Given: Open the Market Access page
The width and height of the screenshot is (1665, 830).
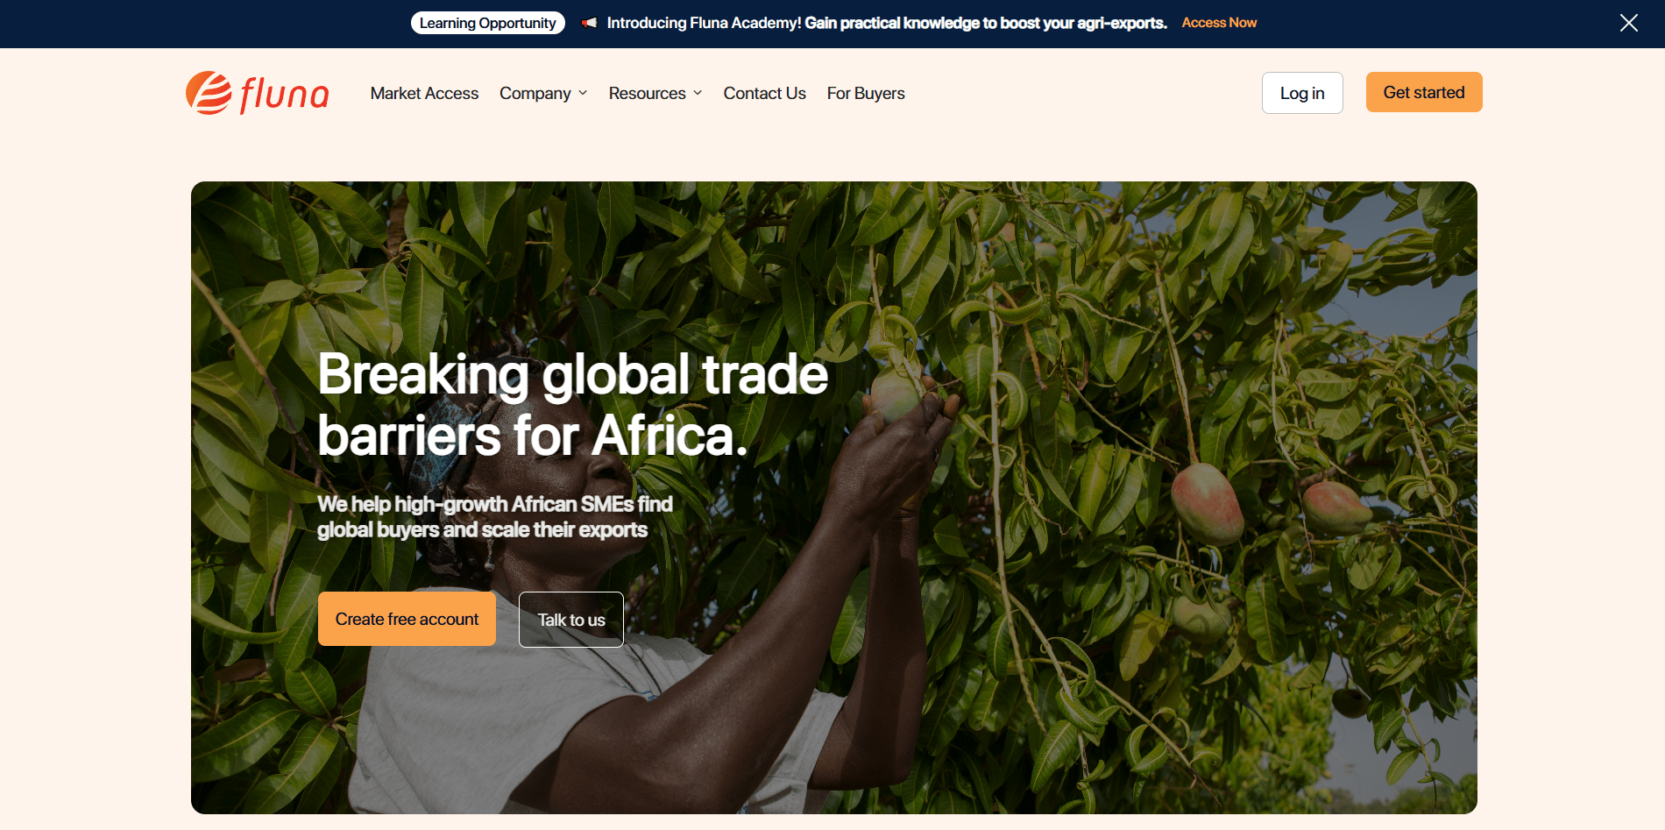Looking at the screenshot, I should point(424,93).
